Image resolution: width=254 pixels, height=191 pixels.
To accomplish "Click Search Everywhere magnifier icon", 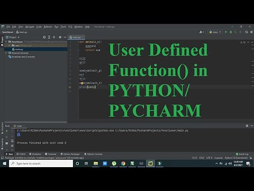I will (247, 32).
